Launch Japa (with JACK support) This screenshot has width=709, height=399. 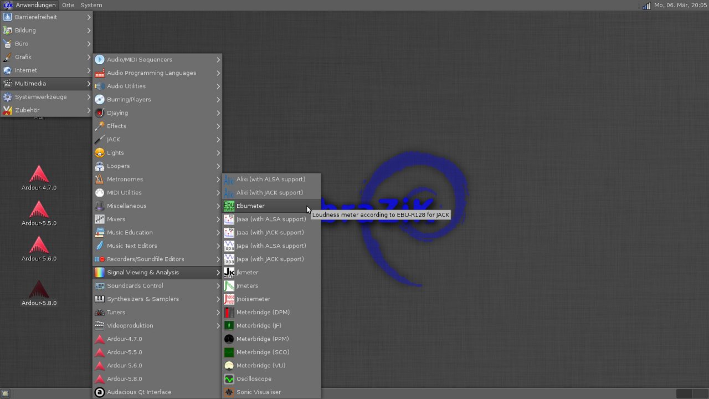point(271,259)
